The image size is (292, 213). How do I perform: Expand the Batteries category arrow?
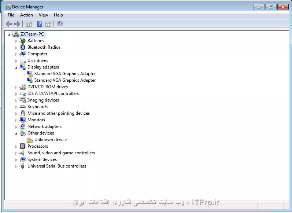(x=16, y=41)
